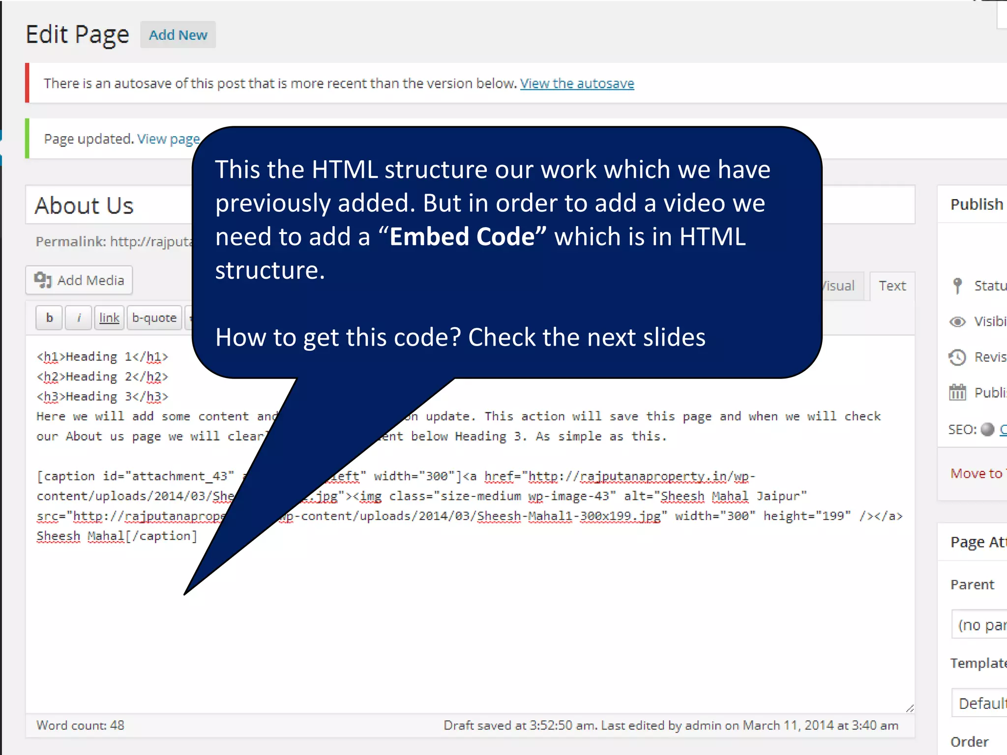Apply italic with the i button
This screenshot has height=755, width=1007.
point(79,318)
